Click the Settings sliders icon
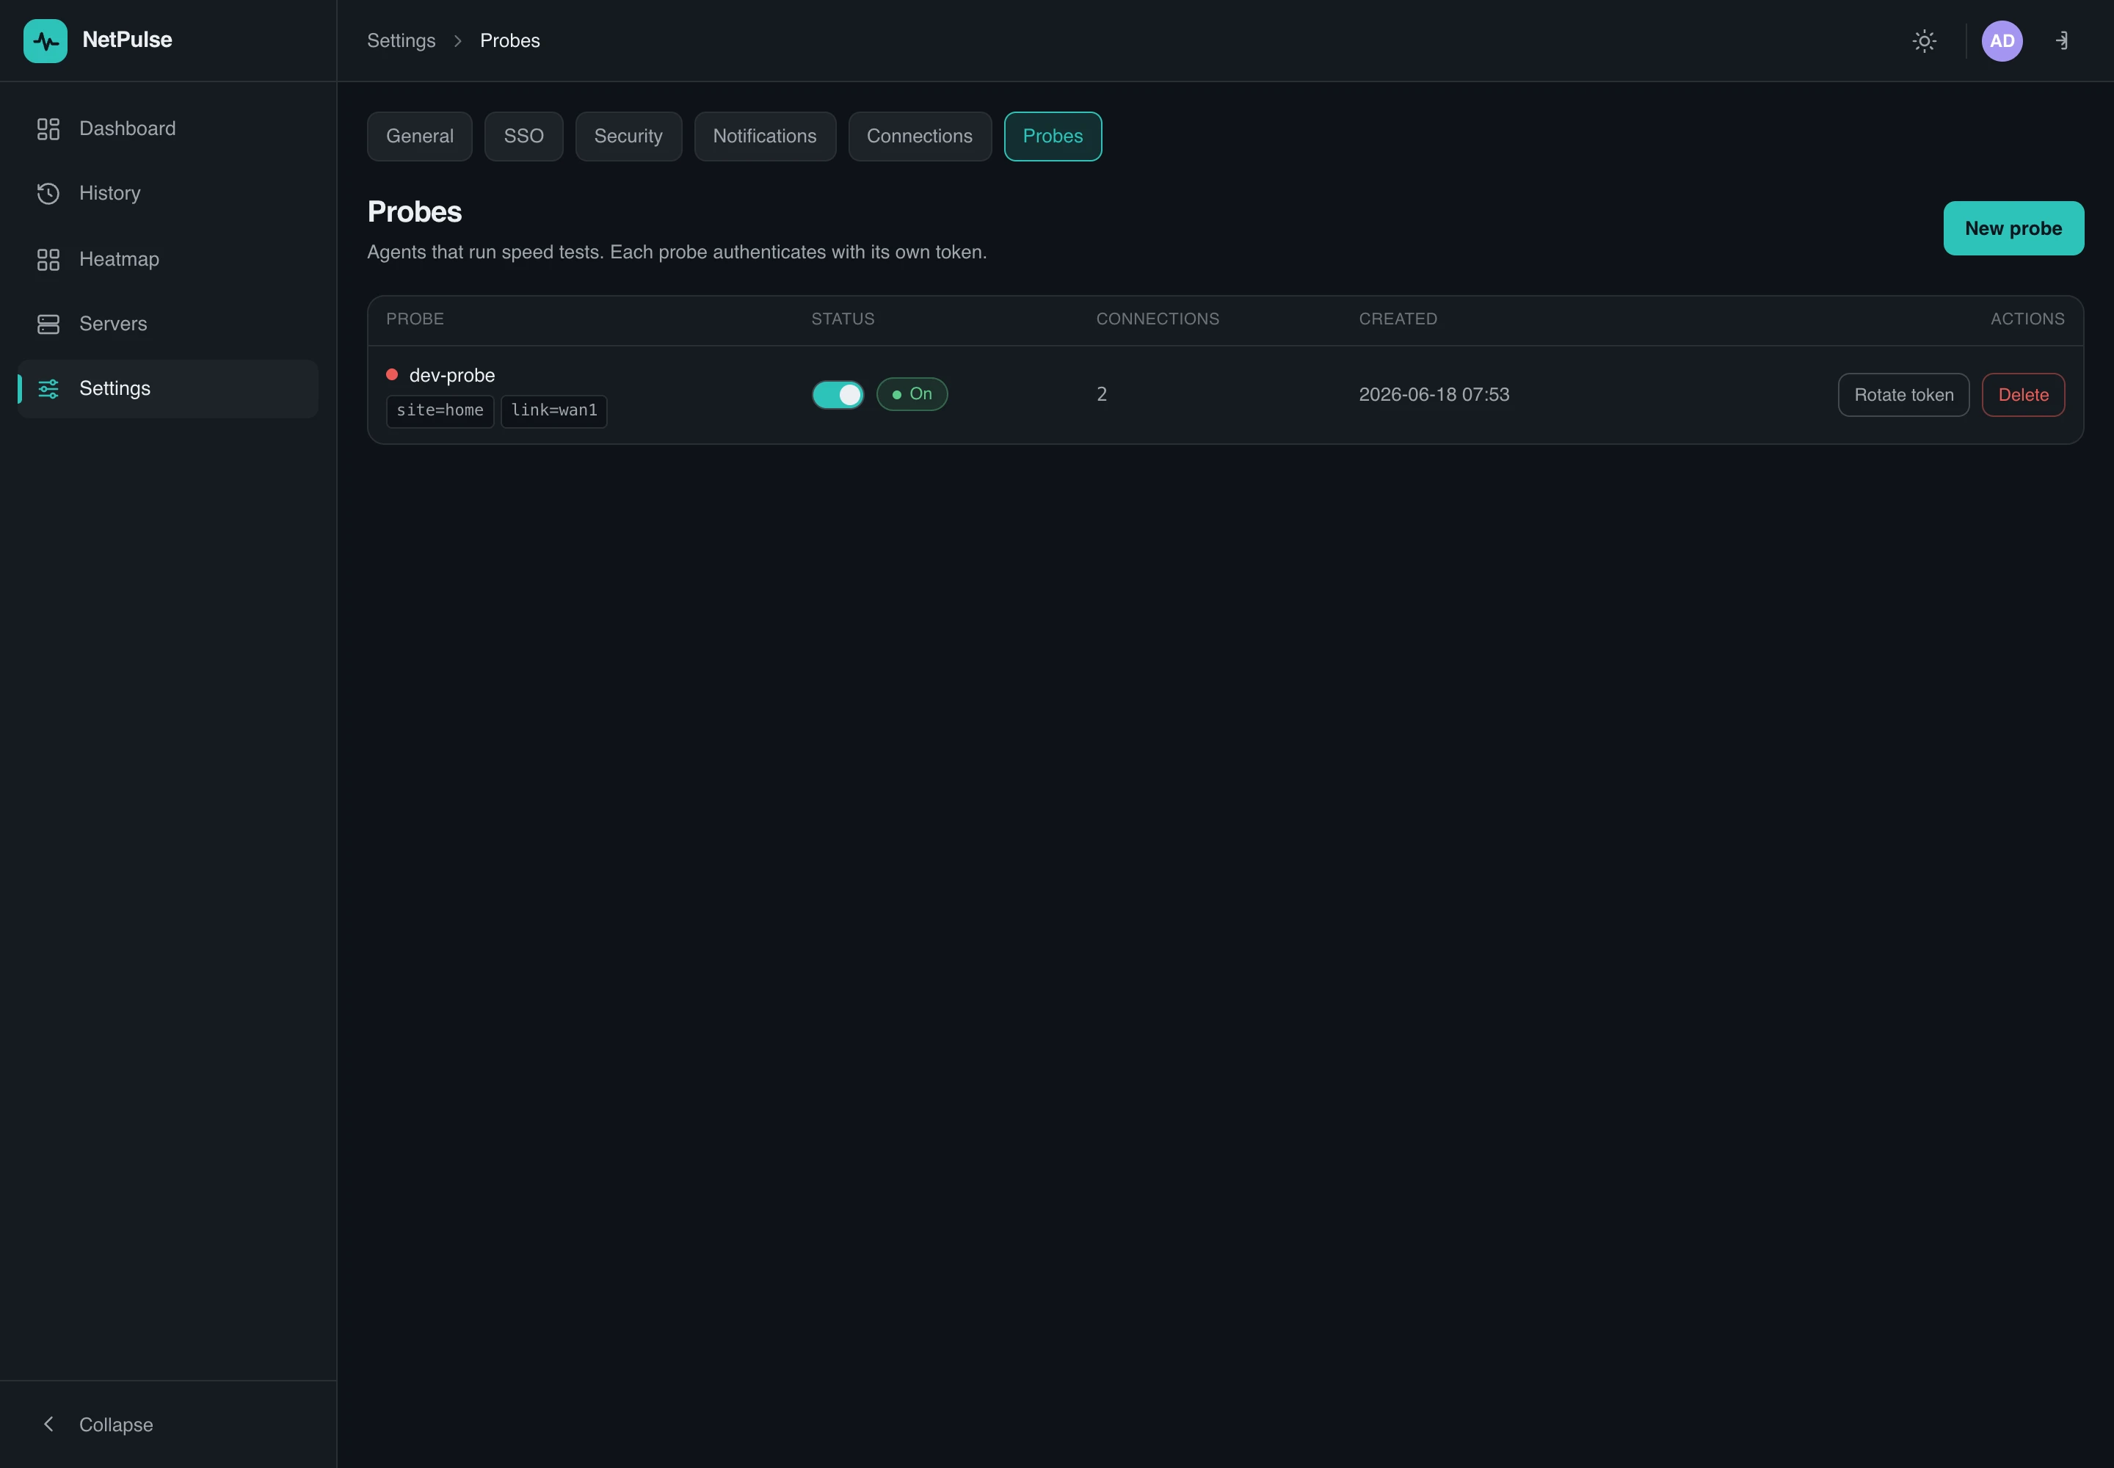 pyautogui.click(x=48, y=388)
